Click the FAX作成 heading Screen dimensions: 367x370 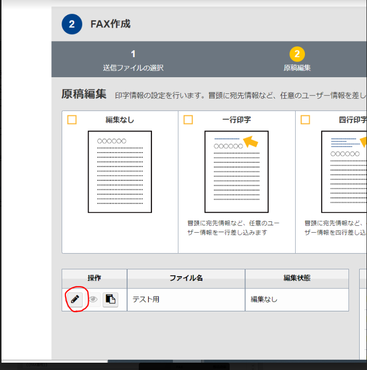(x=110, y=24)
